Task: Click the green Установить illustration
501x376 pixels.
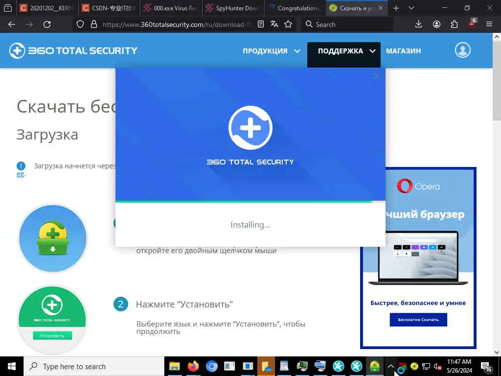Action: pyautogui.click(x=52, y=320)
